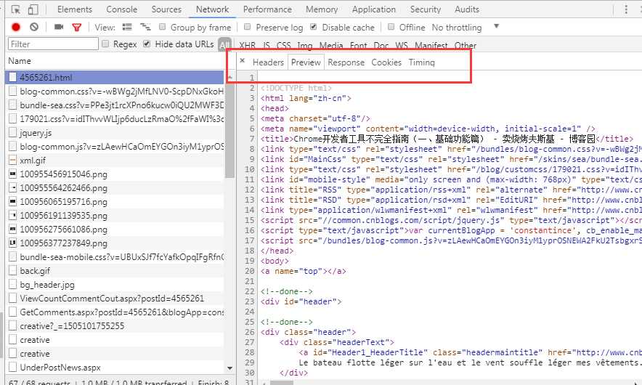The image size is (642, 385).
Task: Select the 100955456915046.png request
Action: coord(114,174)
